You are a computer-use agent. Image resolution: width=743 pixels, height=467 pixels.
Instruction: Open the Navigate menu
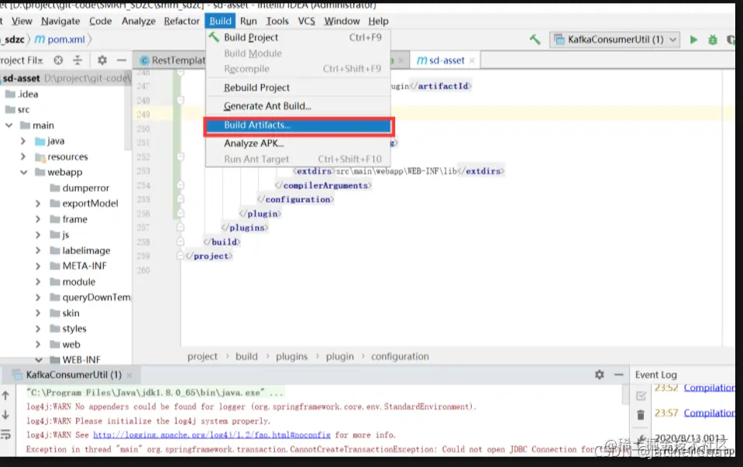[x=60, y=22]
